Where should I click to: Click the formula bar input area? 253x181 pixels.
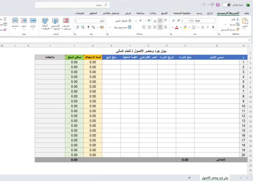(x=124, y=40)
